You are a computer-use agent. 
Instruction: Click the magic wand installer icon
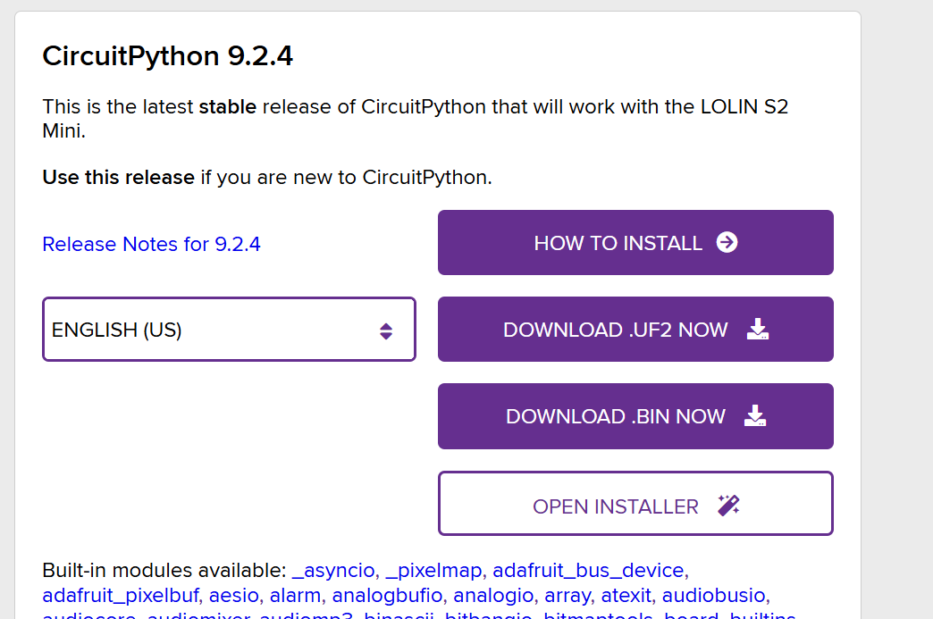[728, 506]
